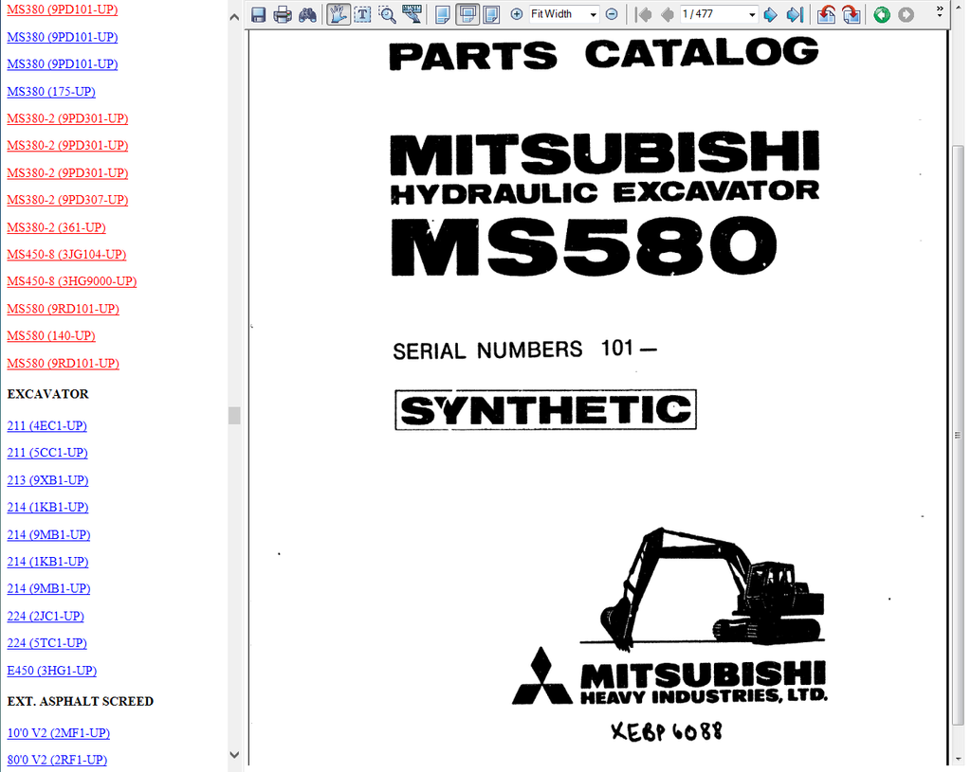The width and height of the screenshot is (971, 772).
Task: Jump to the last page
Action: (795, 14)
